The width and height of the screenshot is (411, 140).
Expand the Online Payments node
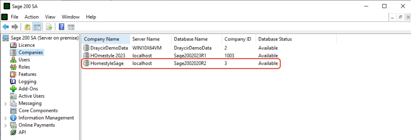tap(5, 125)
